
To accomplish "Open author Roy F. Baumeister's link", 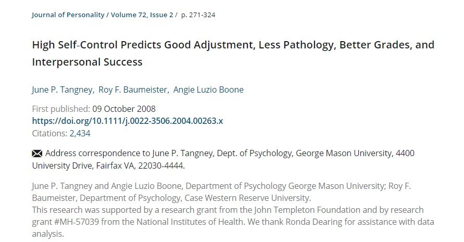I will [x=133, y=90].
